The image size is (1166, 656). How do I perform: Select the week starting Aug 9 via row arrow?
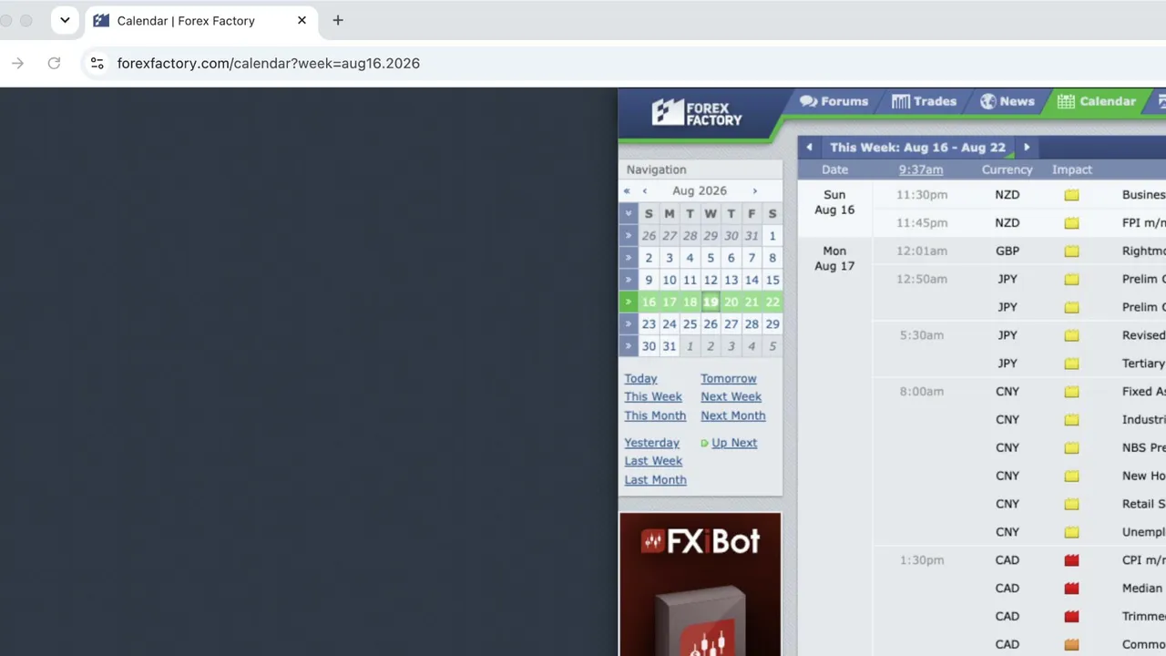point(628,280)
